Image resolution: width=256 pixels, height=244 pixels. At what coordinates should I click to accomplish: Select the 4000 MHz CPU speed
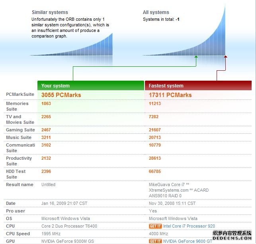tap(158, 234)
